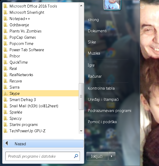Open Uređaji i štampači

(x=103, y=99)
